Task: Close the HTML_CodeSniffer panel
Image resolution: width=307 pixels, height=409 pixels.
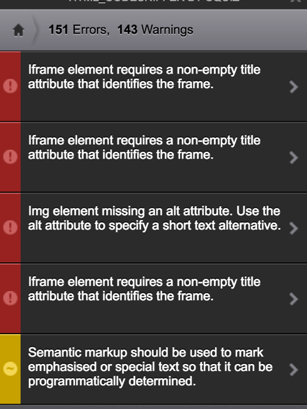Action: pyautogui.click(x=296, y=1)
